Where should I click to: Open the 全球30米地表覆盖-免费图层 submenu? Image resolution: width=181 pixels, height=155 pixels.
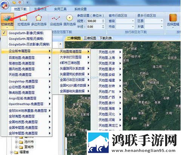[26, 110]
